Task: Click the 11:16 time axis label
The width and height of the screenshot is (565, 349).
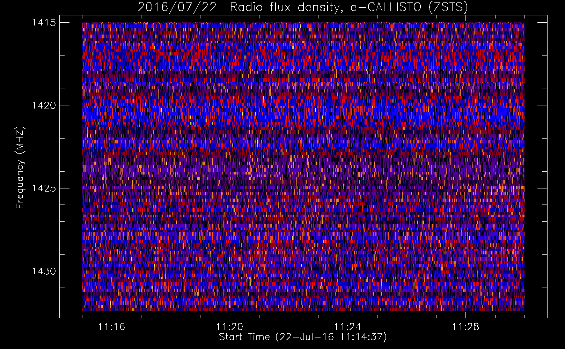Action: tap(111, 327)
